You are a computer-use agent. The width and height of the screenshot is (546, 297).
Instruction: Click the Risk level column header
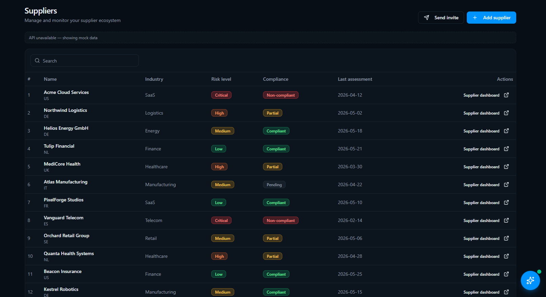(x=221, y=79)
